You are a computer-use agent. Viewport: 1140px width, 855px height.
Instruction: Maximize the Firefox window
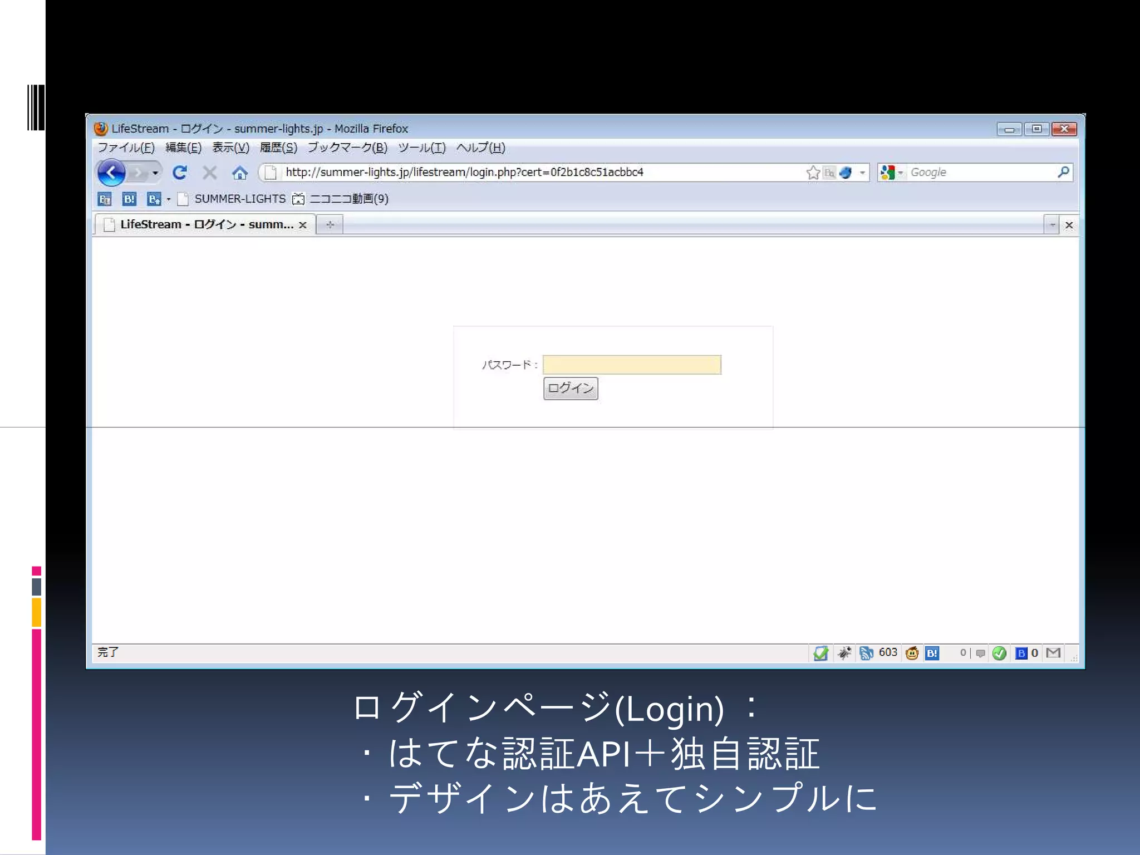1036,129
